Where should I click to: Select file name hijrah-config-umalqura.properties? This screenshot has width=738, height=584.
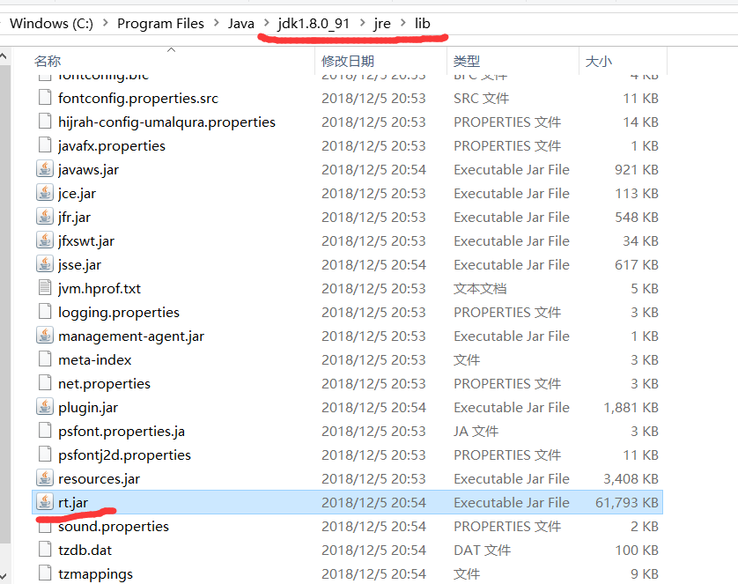pyautogui.click(x=166, y=122)
